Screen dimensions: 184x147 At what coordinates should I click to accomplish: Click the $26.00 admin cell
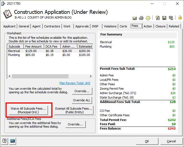[x=67, y=51]
